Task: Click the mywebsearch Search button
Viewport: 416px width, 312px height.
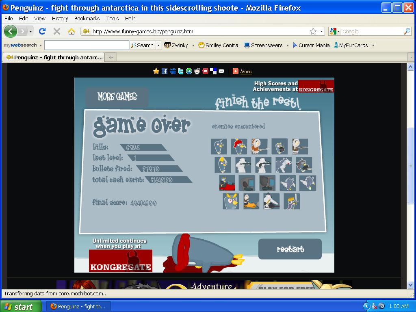Action: pos(143,45)
